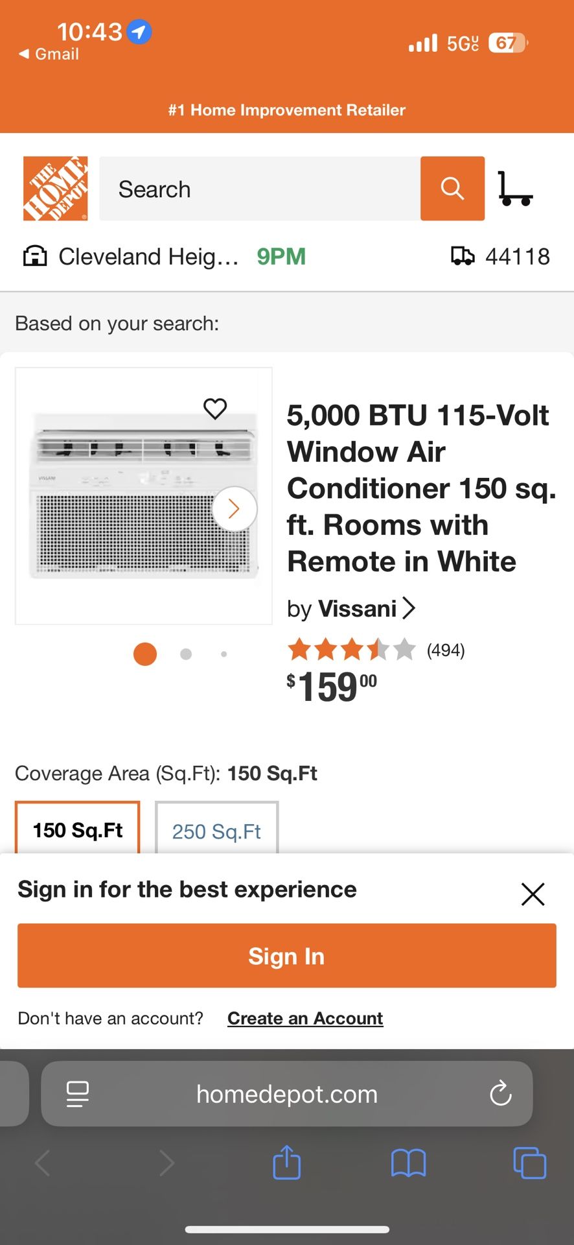Return to Gmail app
Image resolution: width=574 pixels, height=1245 pixels.
(x=49, y=54)
